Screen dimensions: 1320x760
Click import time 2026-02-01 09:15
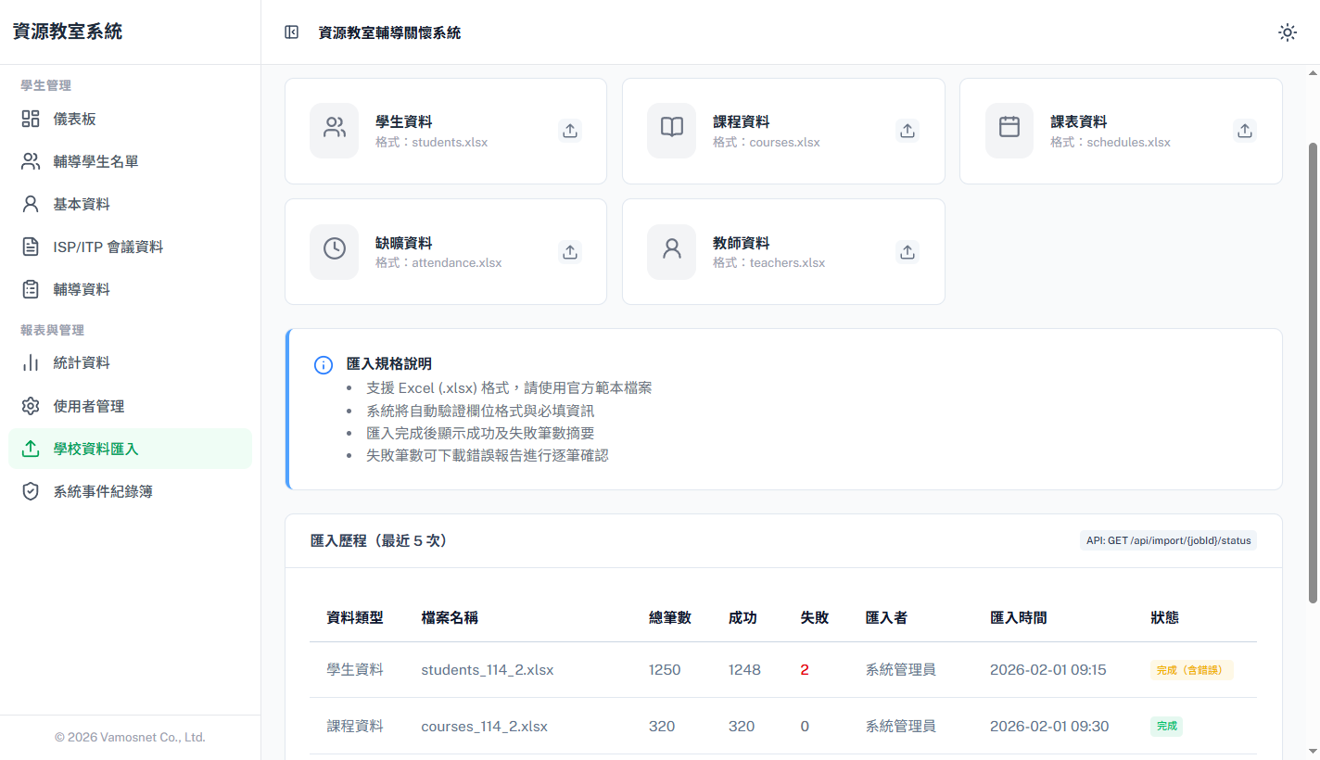pyautogui.click(x=1048, y=669)
